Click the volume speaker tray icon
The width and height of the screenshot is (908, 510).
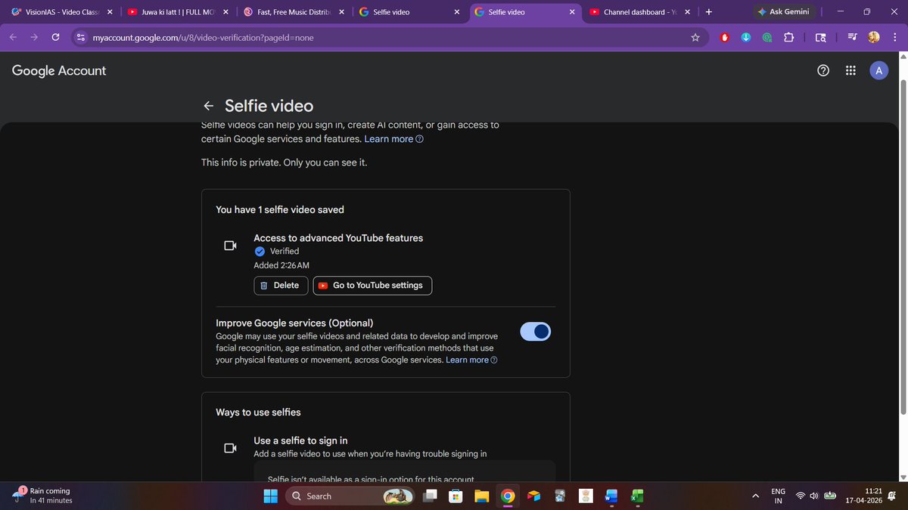click(814, 496)
